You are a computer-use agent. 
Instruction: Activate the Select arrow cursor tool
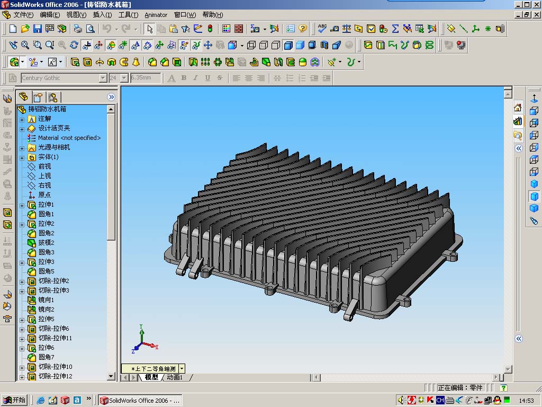point(149,29)
